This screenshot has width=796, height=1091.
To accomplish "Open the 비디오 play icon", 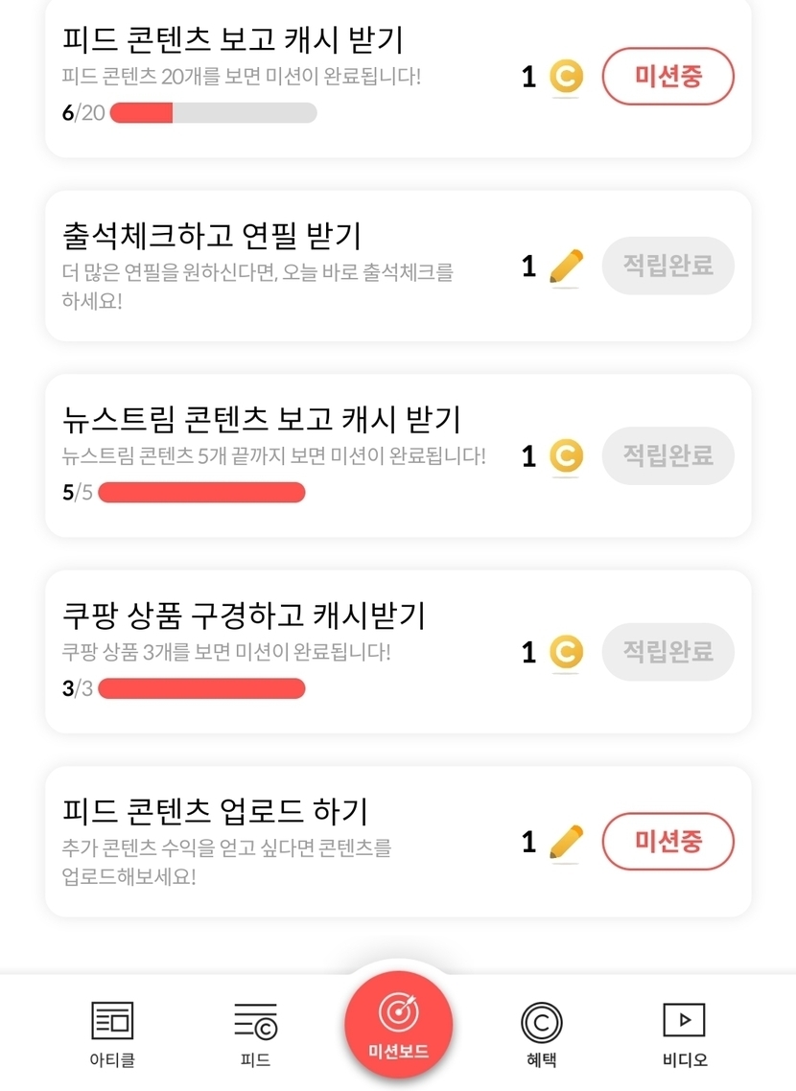I will (x=684, y=1020).
